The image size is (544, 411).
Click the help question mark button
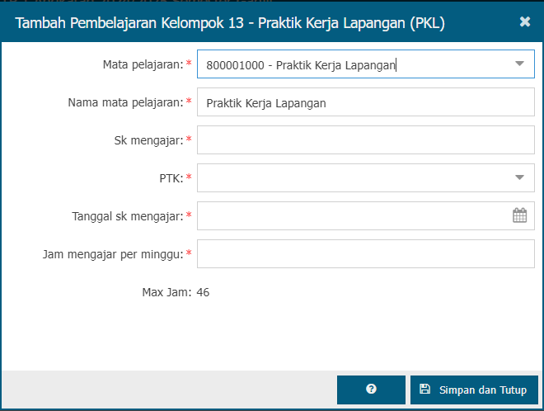(x=371, y=390)
